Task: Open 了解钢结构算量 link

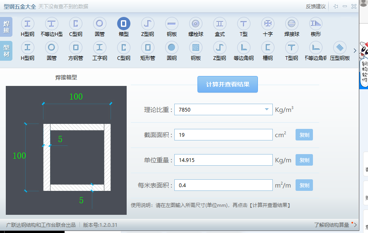Action: click(x=332, y=225)
